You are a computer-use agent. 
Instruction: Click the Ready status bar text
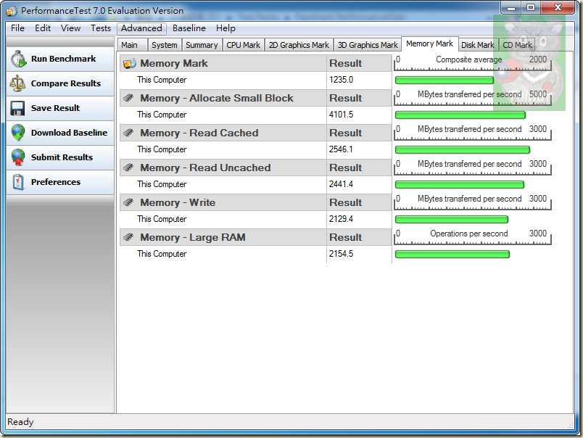point(20,422)
